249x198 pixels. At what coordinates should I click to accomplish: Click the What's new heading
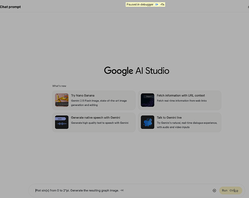click(x=59, y=86)
